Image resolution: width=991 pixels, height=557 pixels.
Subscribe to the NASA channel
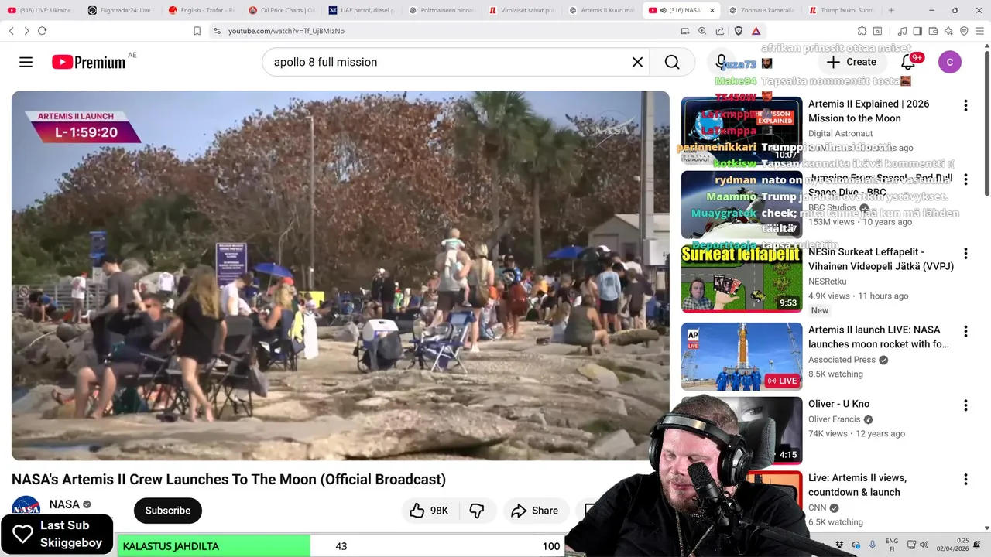pos(168,511)
